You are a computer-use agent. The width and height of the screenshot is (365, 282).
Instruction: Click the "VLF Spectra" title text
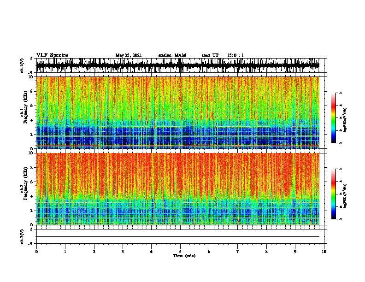(52, 55)
